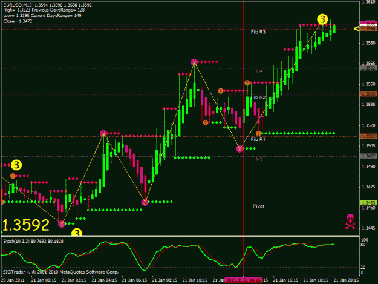The width and height of the screenshot is (378, 284).
Task: Click the Stoch(10,3,3) indicator label
Action: tap(16, 241)
